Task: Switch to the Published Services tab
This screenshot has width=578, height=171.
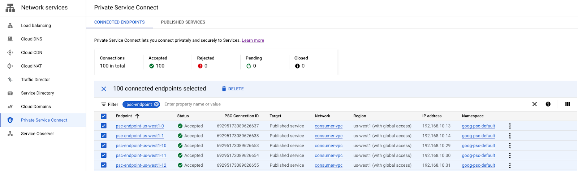Action: click(x=183, y=22)
